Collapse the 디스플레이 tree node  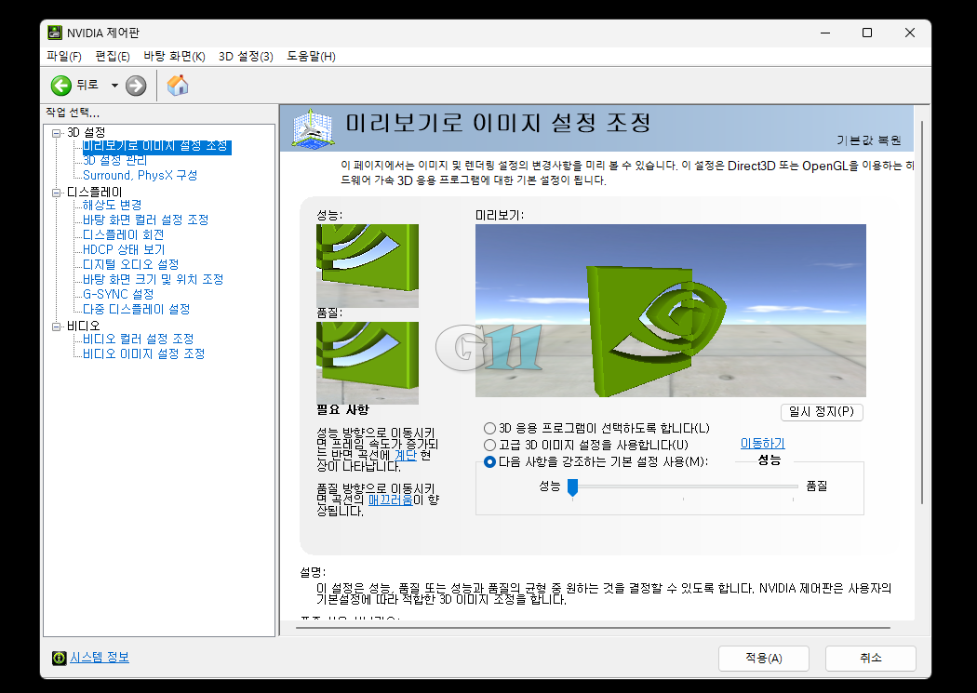point(57,193)
